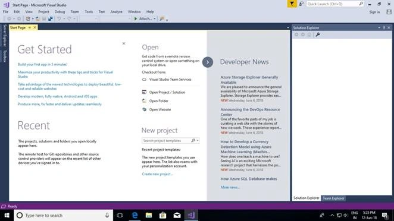Open the Server Explorer side tab

pyautogui.click(x=5, y=36)
